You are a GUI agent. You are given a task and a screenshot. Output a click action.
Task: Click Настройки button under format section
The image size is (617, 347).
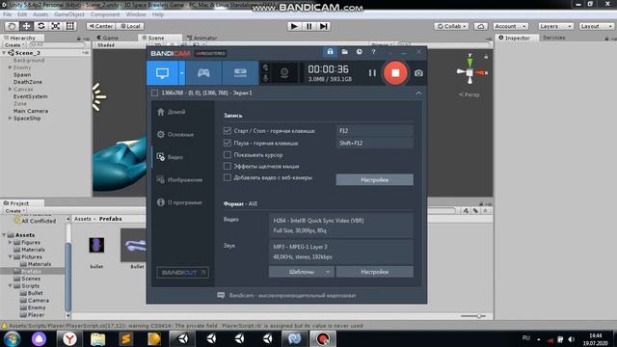374,272
